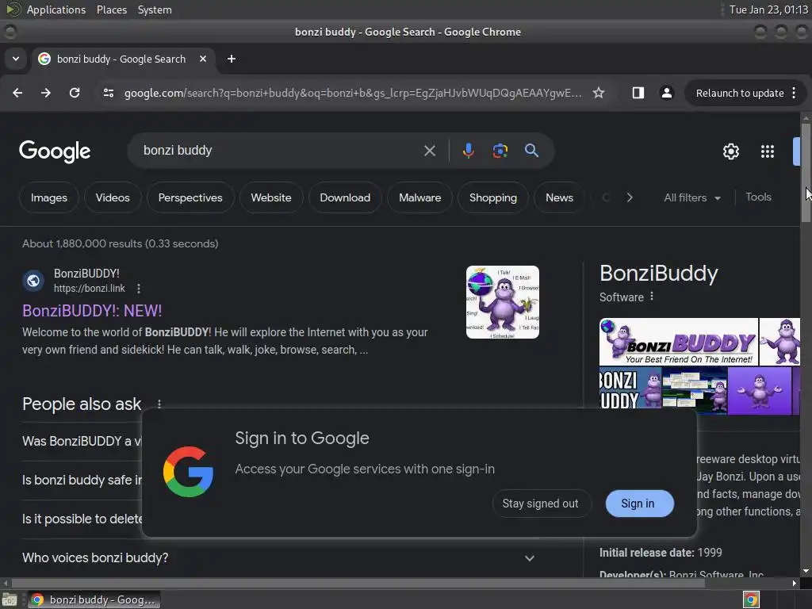Expand 'Who voices bonzi buddy?' question
Viewport: 812px width, 609px height.
(x=278, y=557)
